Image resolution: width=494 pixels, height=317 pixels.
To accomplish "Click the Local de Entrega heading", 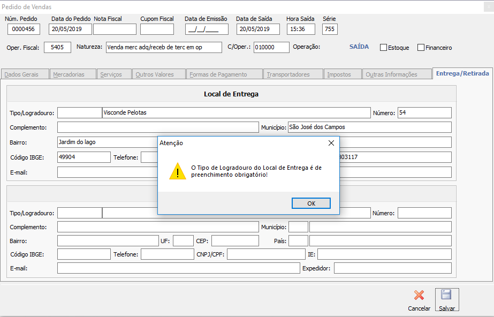I will pyautogui.click(x=231, y=94).
